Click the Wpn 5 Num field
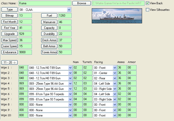This screenshot has width=174, height=121. point(77,89)
